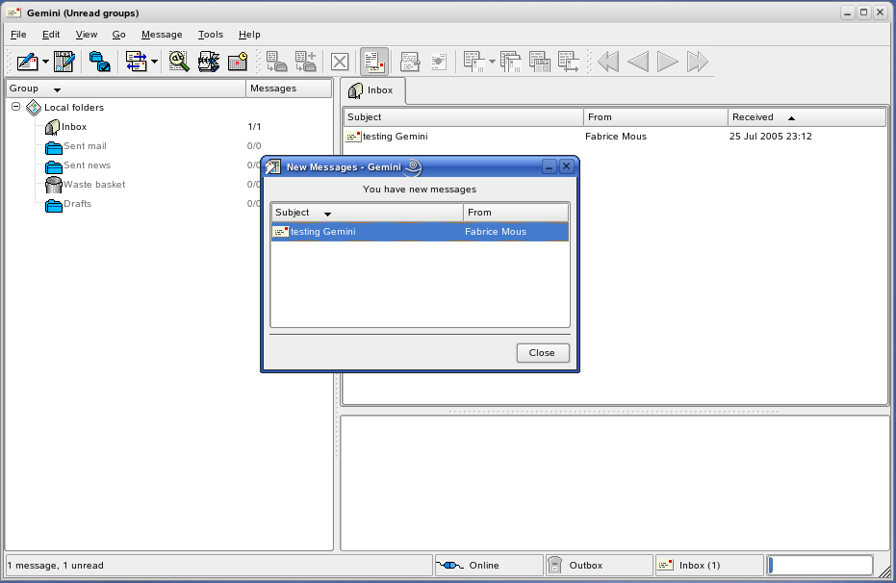
Task: Click the post news article icon
Action: tap(64, 62)
